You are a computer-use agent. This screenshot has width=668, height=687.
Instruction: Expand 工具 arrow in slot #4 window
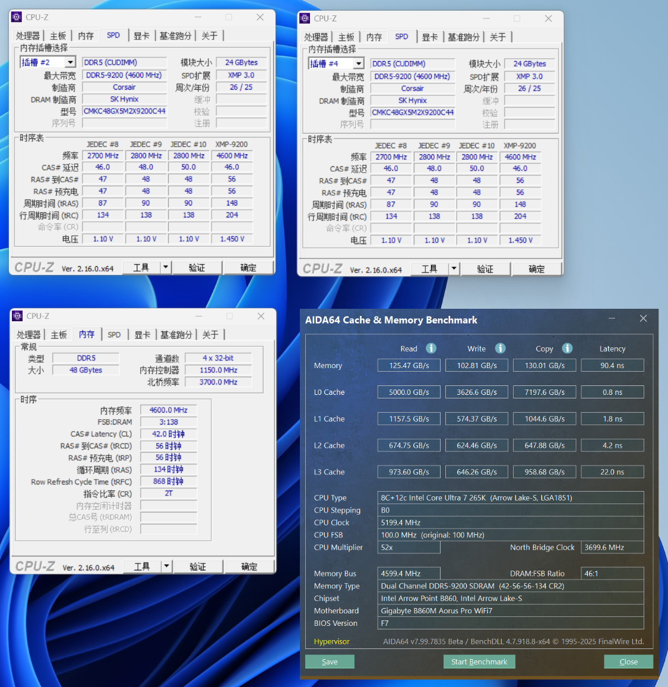[454, 268]
